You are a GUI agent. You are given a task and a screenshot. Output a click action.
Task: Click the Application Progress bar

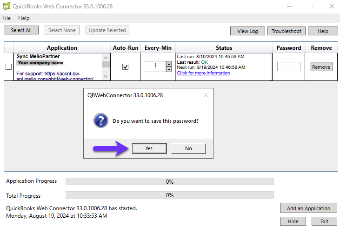pyautogui.click(x=170, y=181)
